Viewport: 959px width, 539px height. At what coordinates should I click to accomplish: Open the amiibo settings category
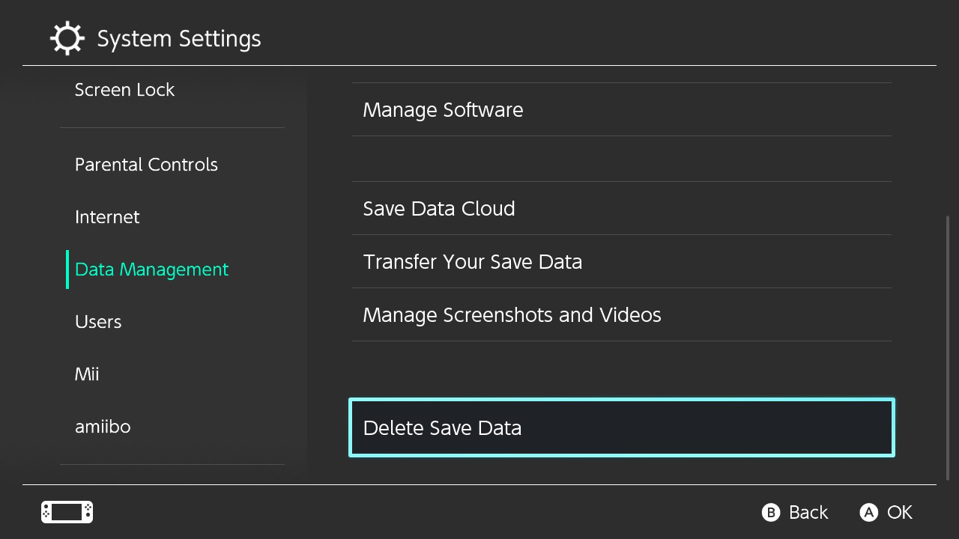coord(103,427)
